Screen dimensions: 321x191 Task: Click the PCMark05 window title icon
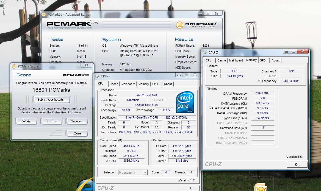point(44,15)
